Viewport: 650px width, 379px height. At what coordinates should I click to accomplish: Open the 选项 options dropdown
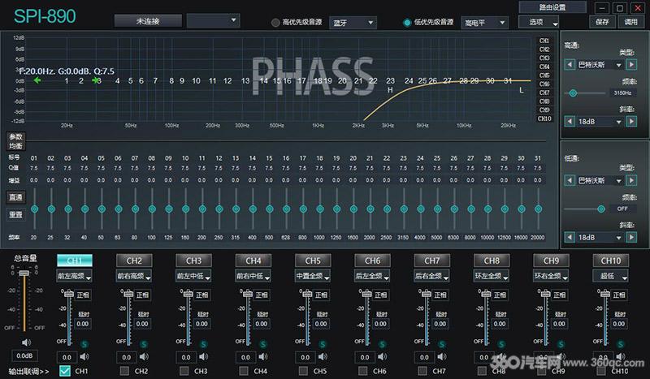click(x=539, y=22)
